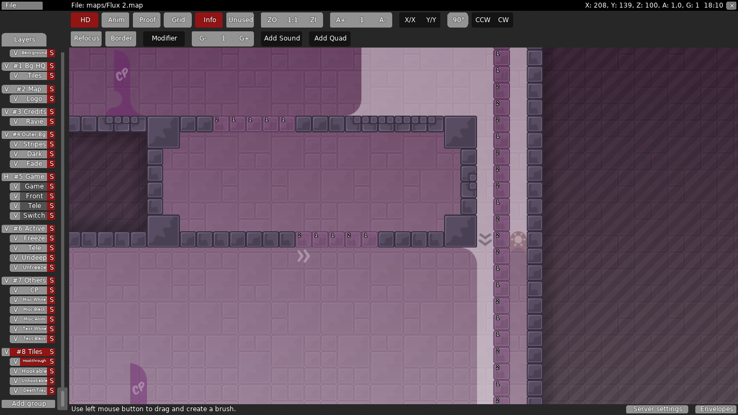Hide the Freeze layer using its V button
738x415 pixels.
coord(16,238)
